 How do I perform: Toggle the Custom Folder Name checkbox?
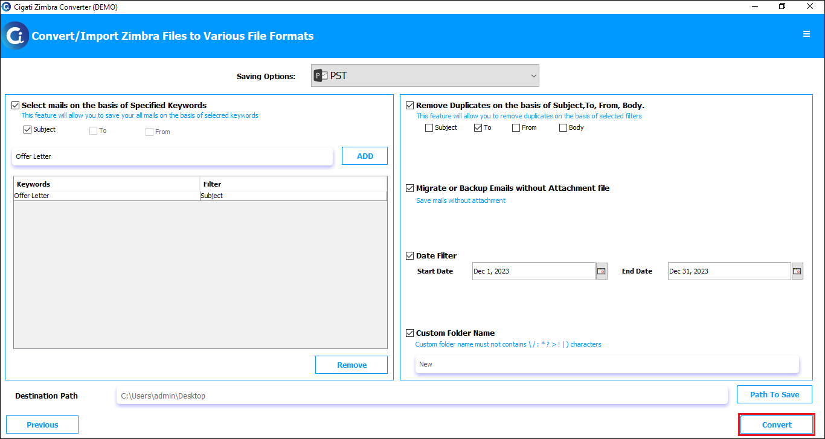click(410, 333)
